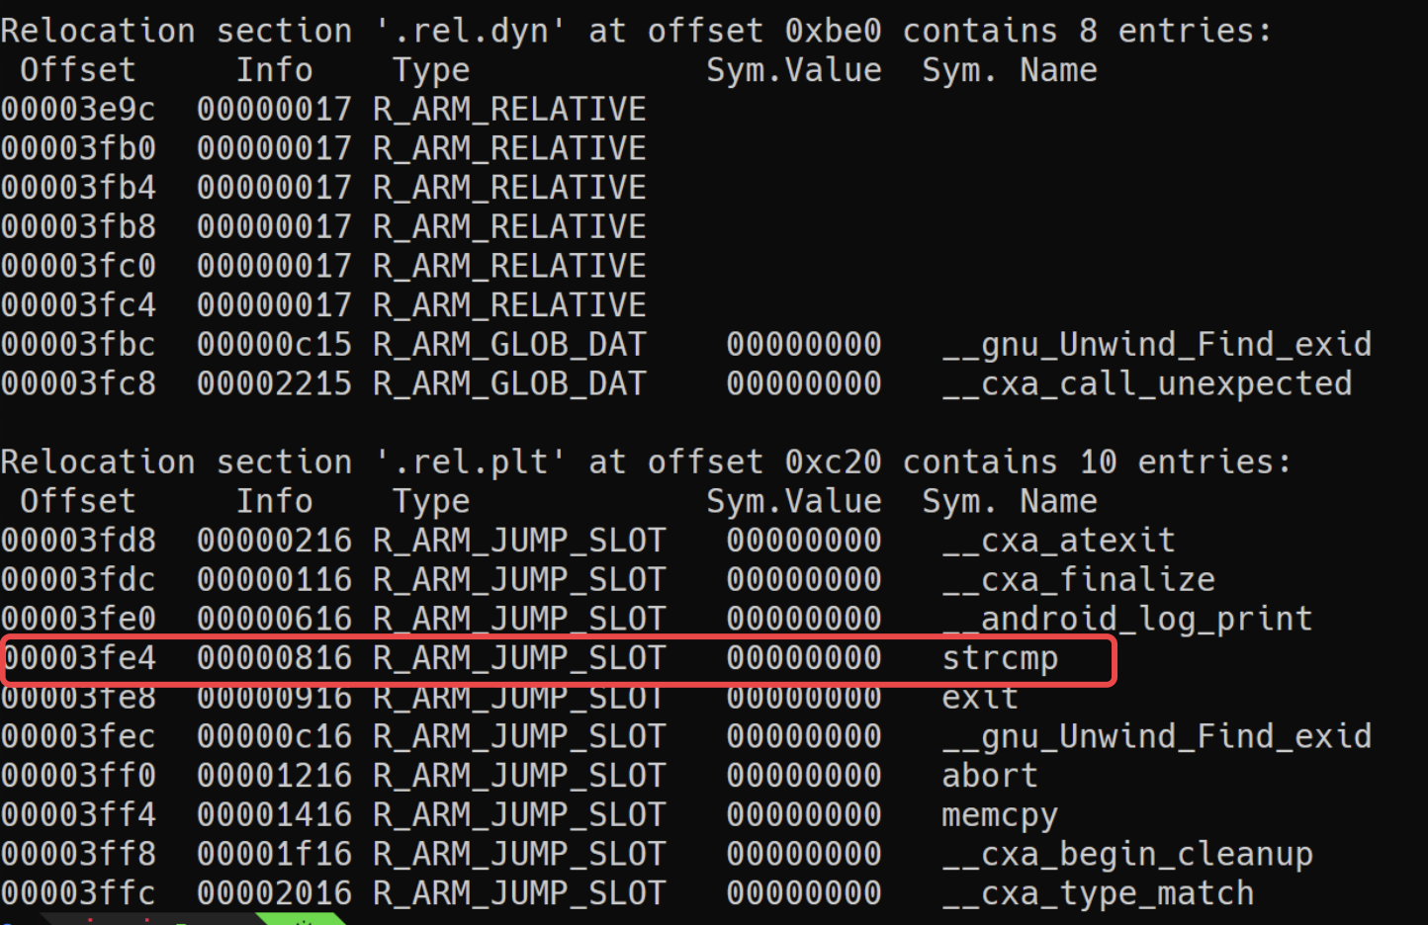Click info value 00001416 on the memcpy row
Image resolution: width=1428 pixels, height=925 pixels.
click(x=275, y=815)
